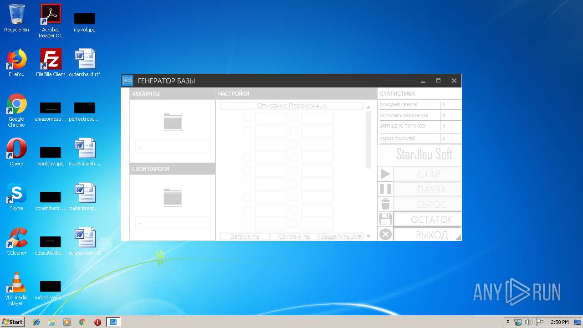Click the СВОИХ ПАРОЛЕЙ statistic label
This screenshot has height=328, width=583.
pyautogui.click(x=398, y=138)
